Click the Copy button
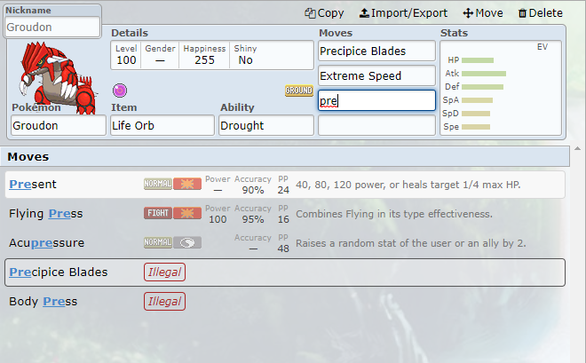 [x=324, y=13]
